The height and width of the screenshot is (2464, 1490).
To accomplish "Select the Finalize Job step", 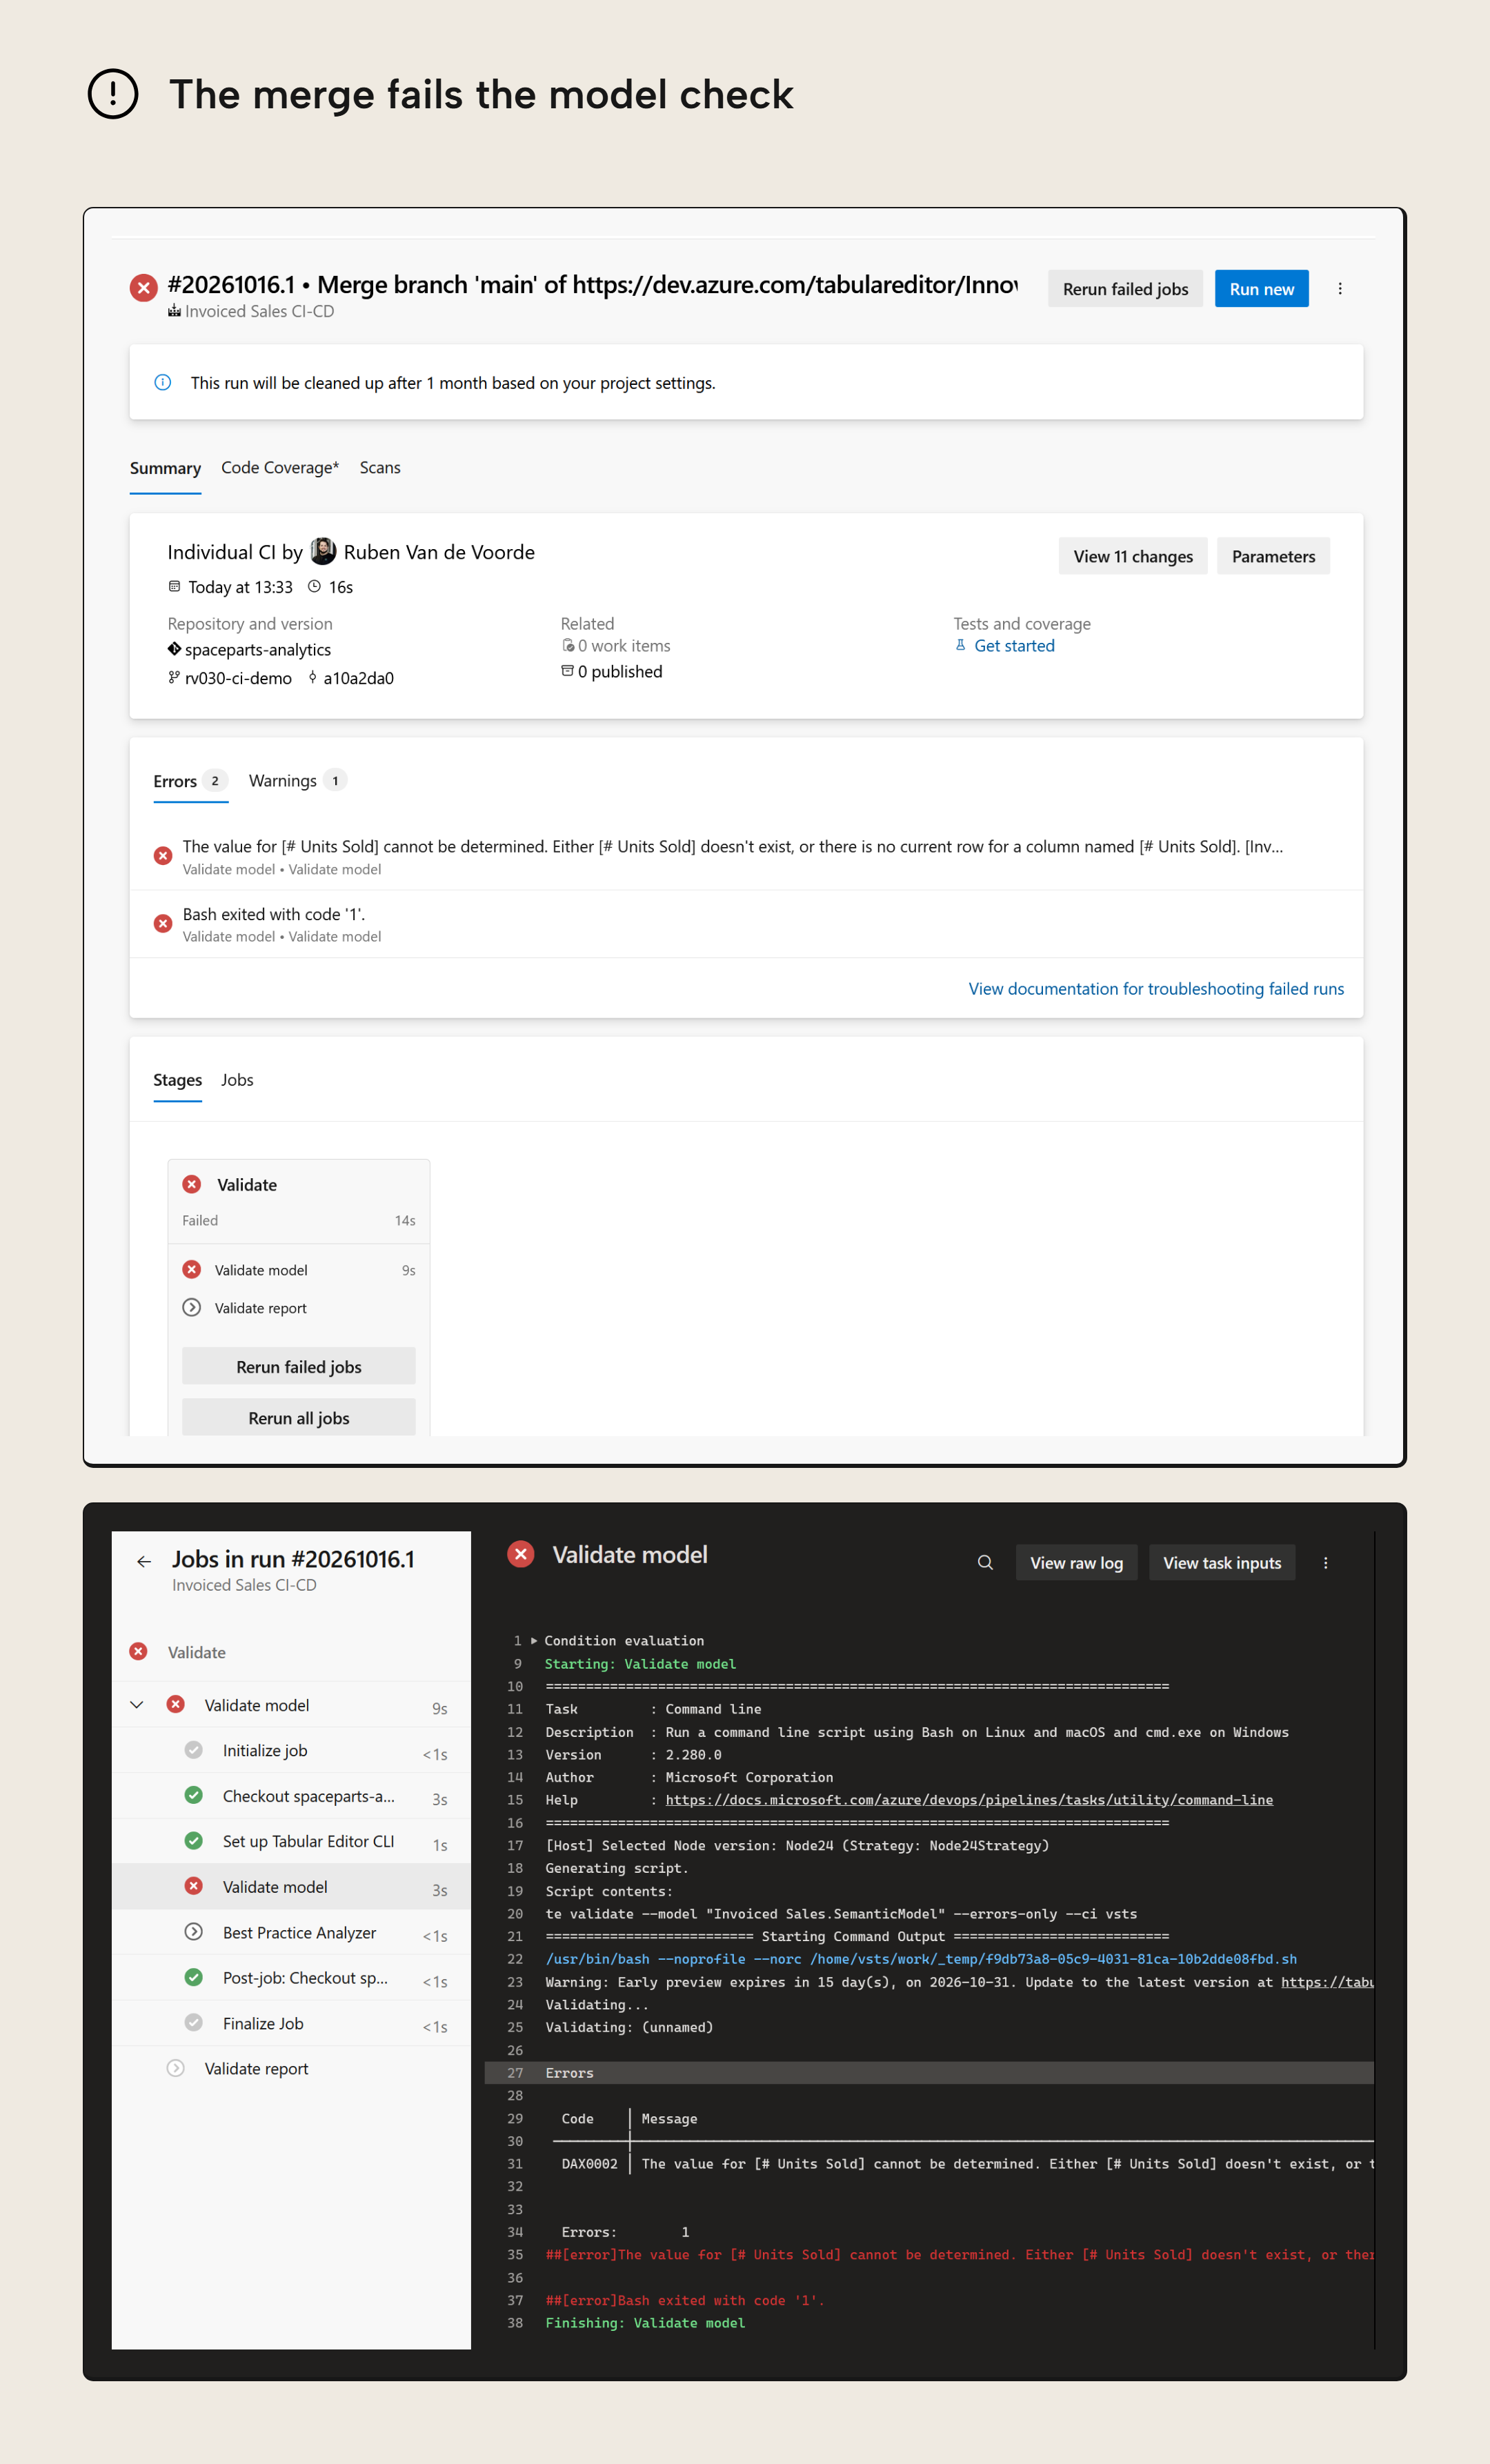I will tap(291, 2023).
